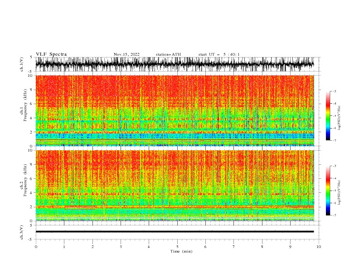Click the "5" tick on ch.1(V) axis
This screenshot has height=277, width=359.
pyautogui.click(x=31, y=57)
